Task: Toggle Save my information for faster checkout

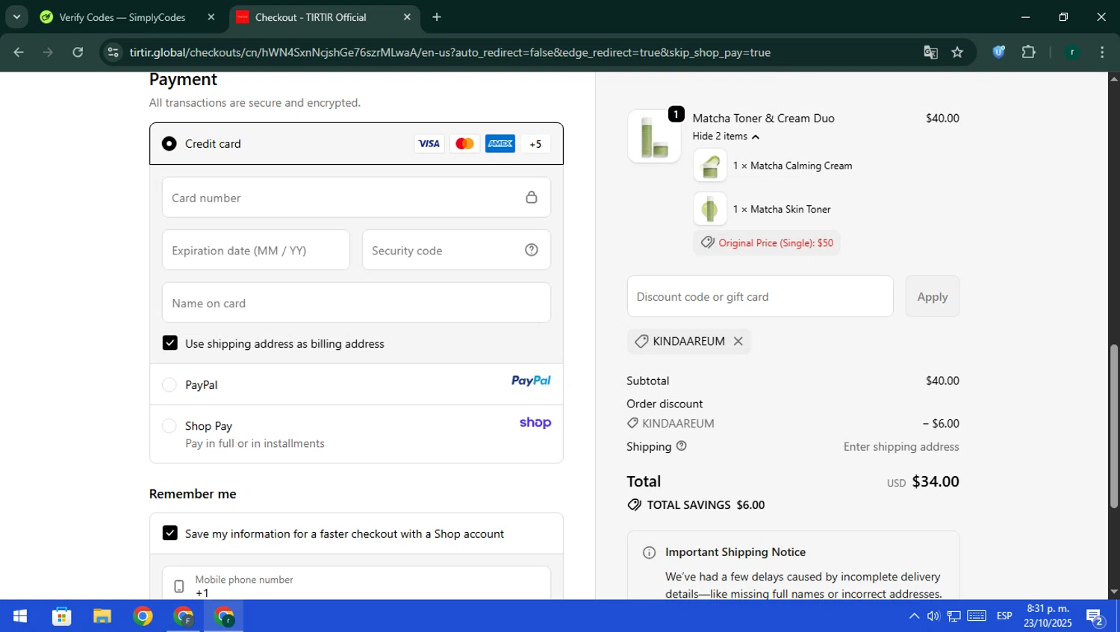Action: 170,534
